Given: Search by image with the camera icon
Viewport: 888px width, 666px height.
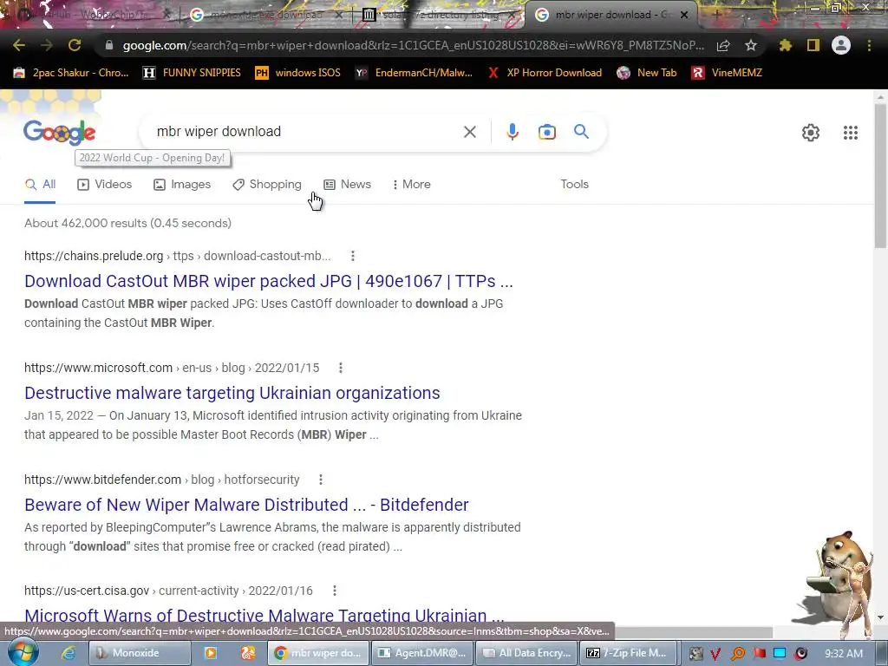Looking at the screenshot, I should 547,132.
